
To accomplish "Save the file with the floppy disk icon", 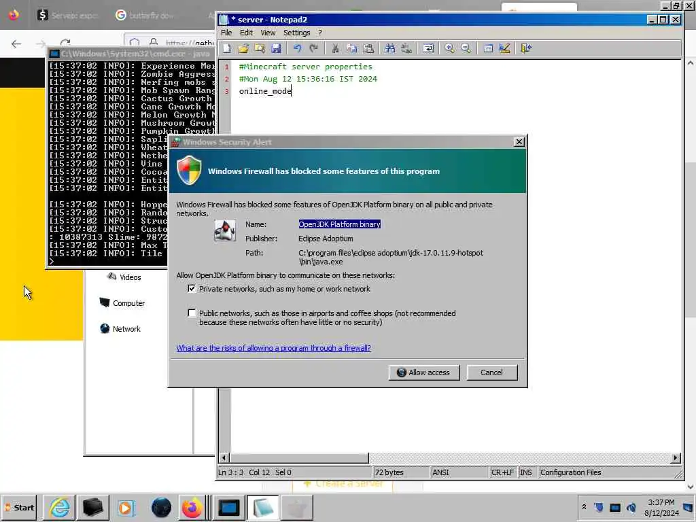I will (276, 48).
